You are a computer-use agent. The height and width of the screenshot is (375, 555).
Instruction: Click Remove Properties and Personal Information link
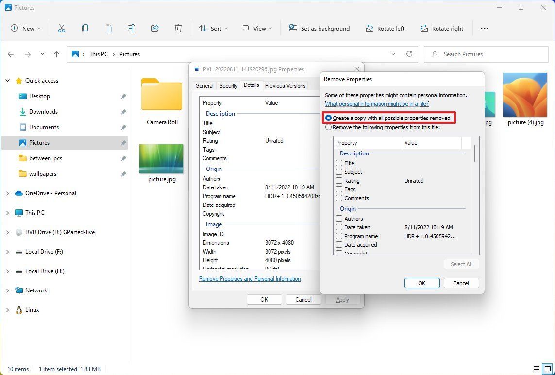point(250,279)
